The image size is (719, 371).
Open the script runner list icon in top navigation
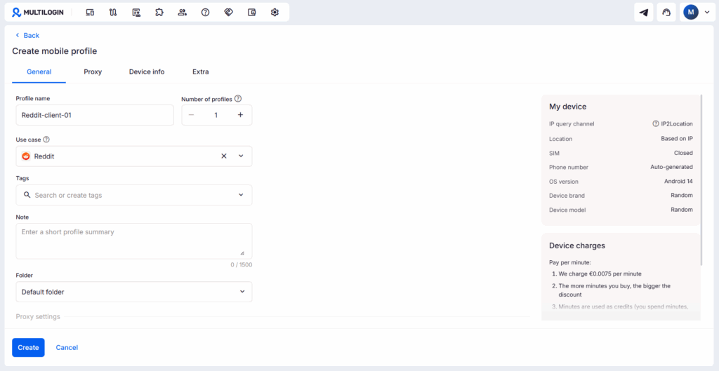click(136, 13)
